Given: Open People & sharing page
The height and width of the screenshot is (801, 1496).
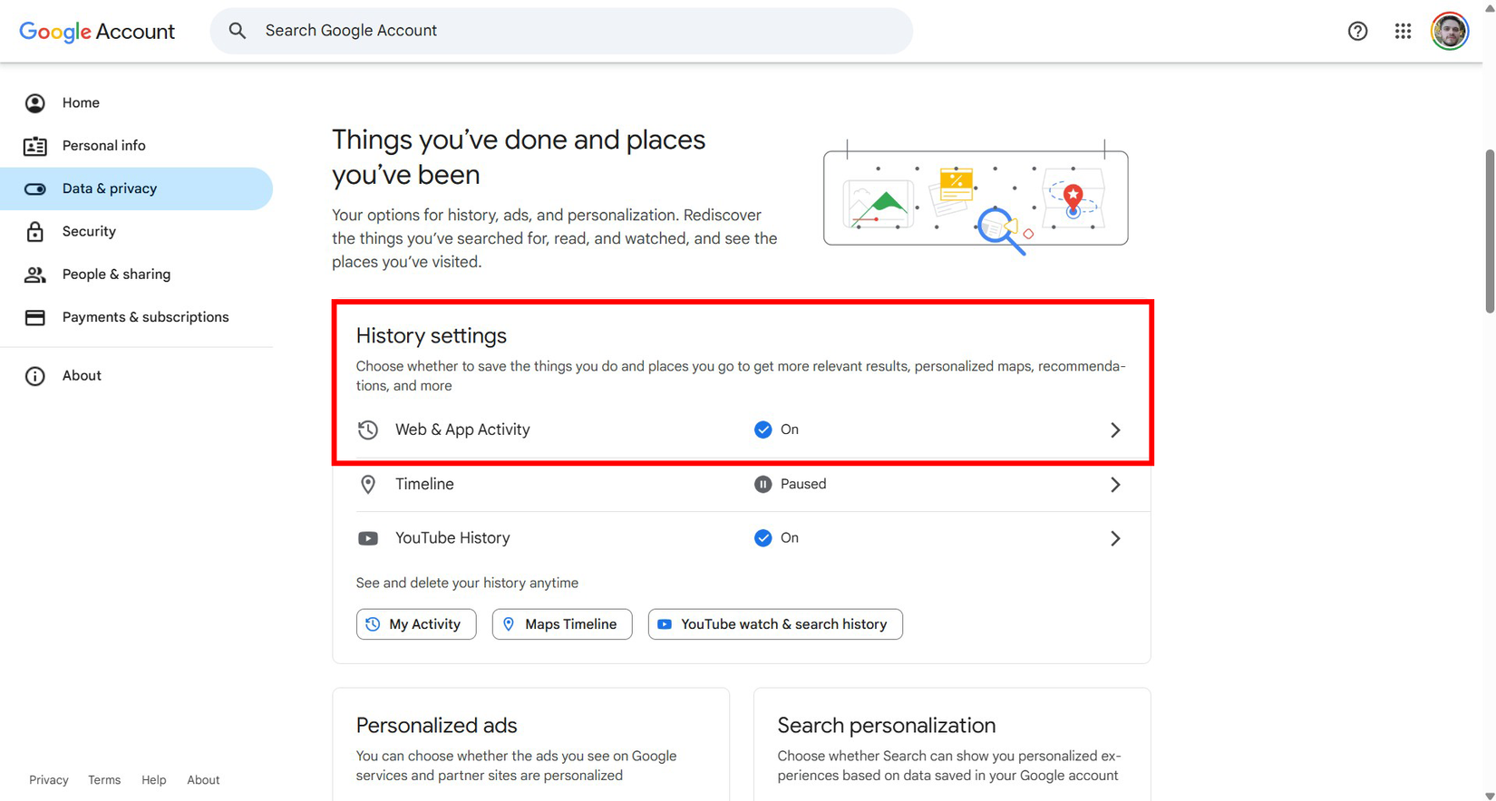Looking at the screenshot, I should coord(136,275).
